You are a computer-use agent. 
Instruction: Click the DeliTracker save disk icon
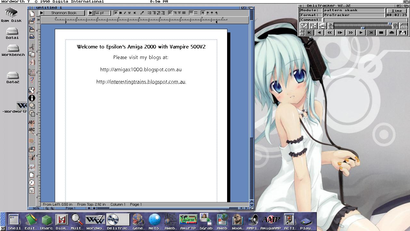click(403, 32)
